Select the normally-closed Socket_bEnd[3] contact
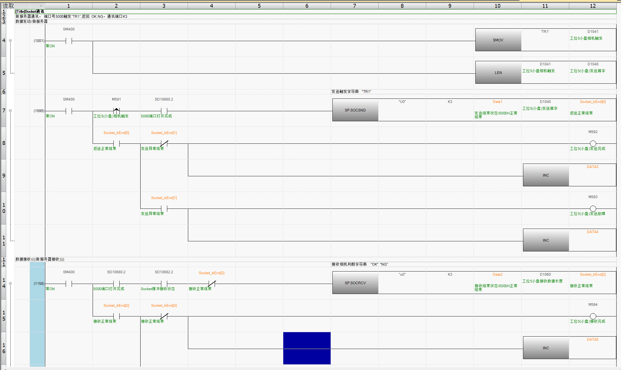Screen dimensions: 621x370 [164, 316]
